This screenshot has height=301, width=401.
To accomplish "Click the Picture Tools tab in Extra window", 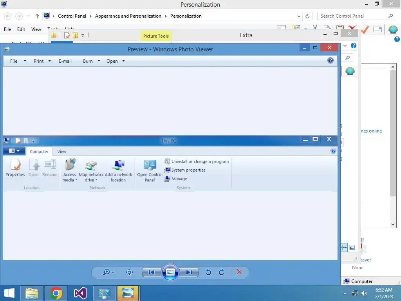I will click(156, 36).
